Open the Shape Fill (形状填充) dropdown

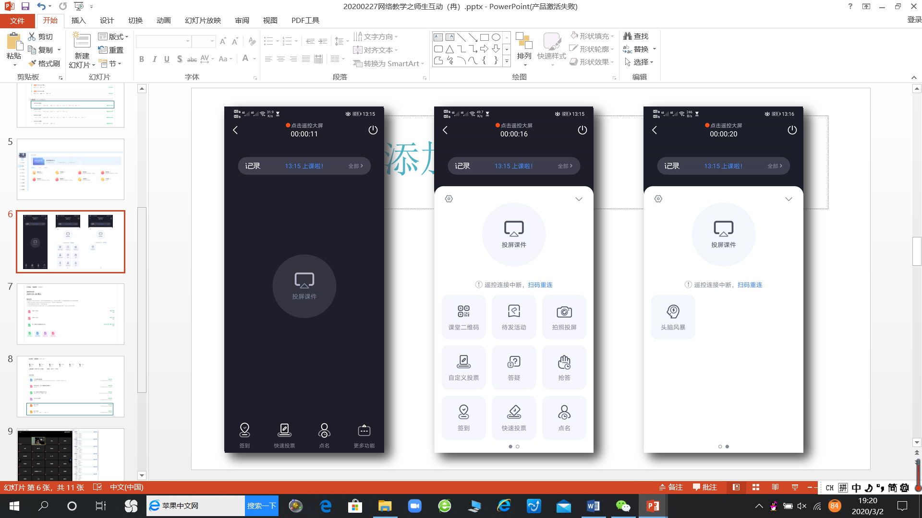tap(592, 36)
